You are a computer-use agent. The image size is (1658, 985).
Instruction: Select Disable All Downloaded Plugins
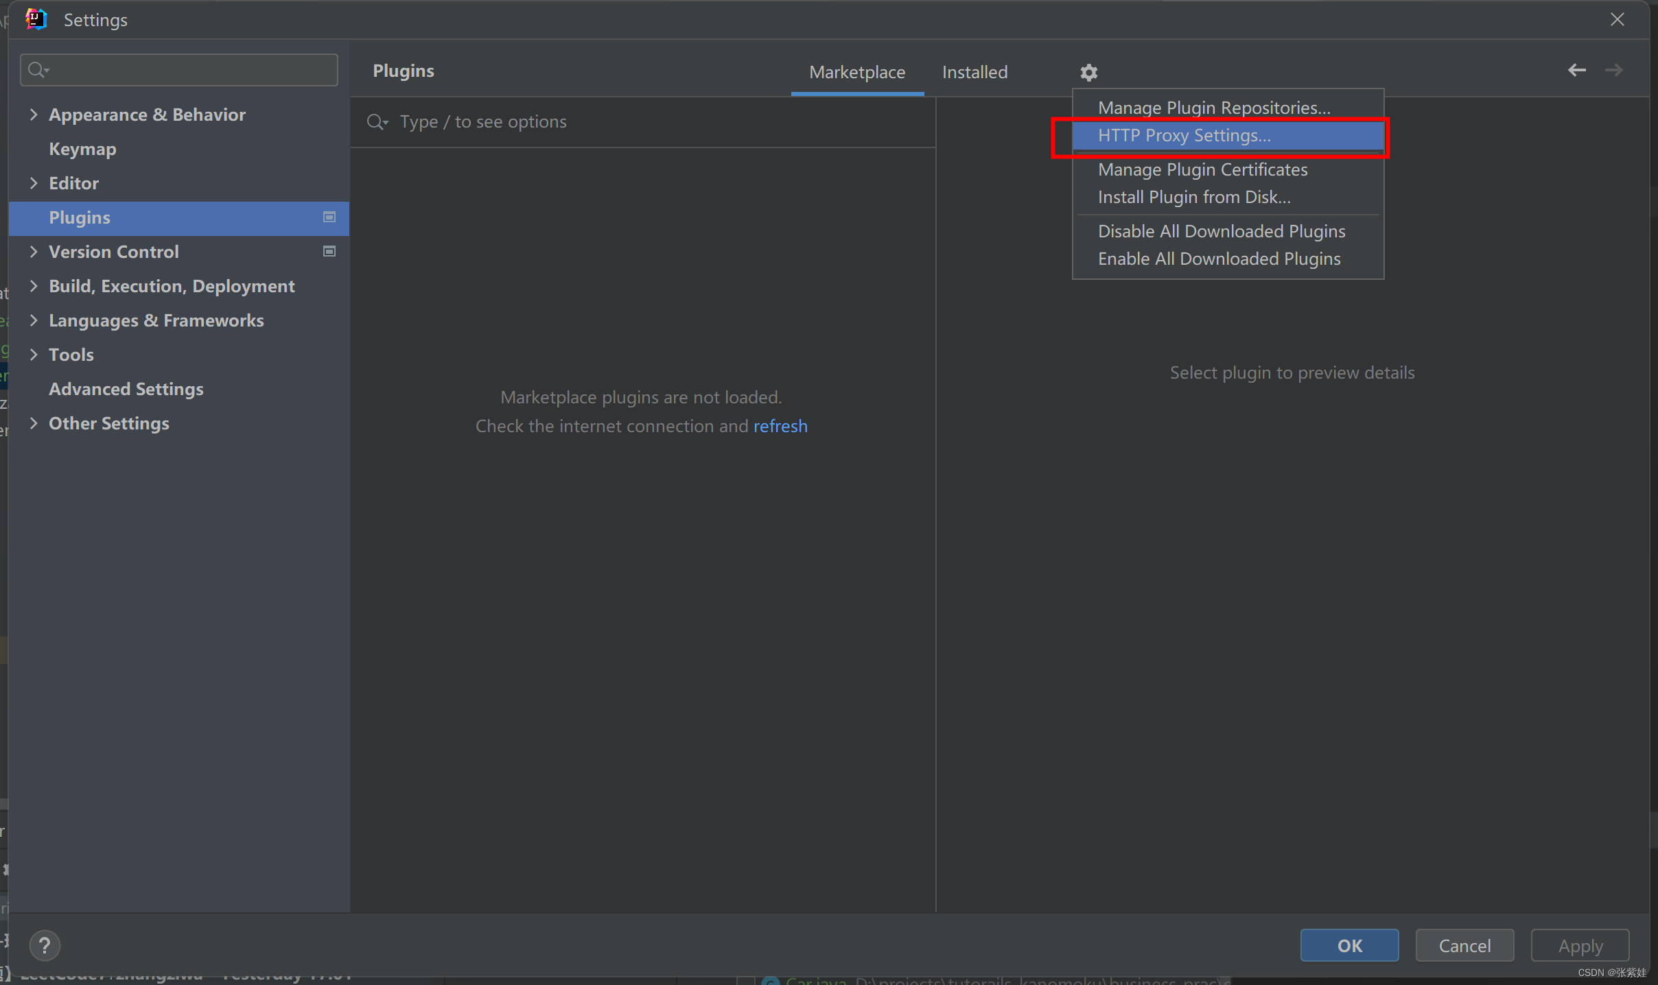point(1228,231)
